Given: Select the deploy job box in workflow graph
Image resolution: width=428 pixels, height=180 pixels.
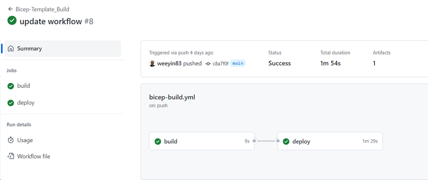Looking at the screenshot, I should pos(330,141).
